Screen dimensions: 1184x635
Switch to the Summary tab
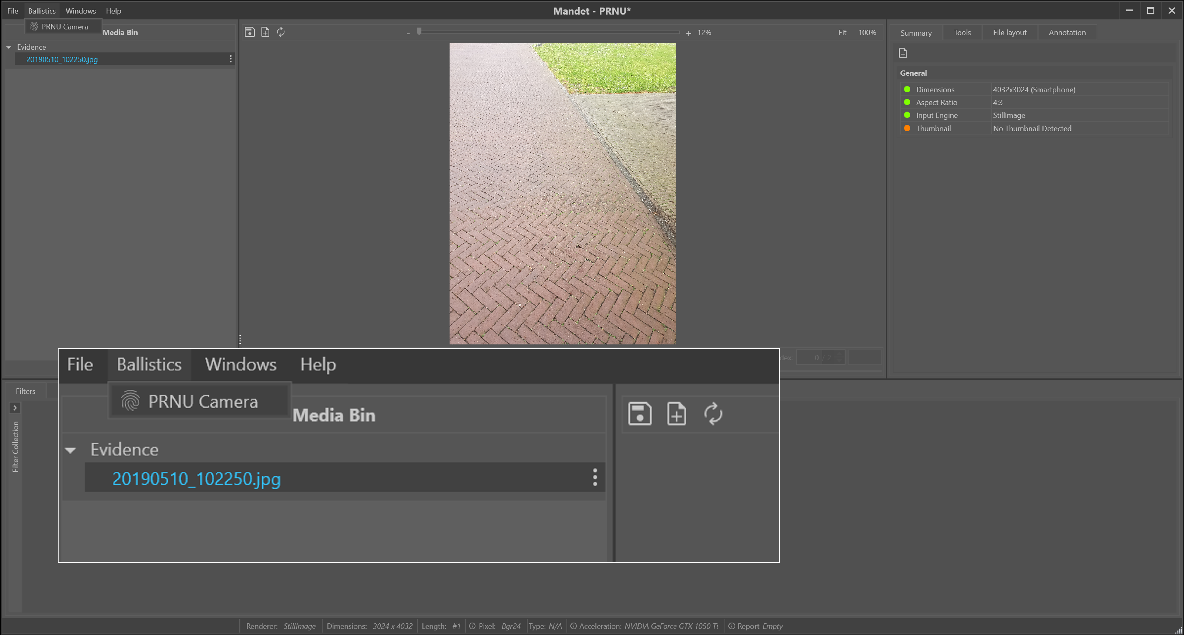[x=915, y=33]
